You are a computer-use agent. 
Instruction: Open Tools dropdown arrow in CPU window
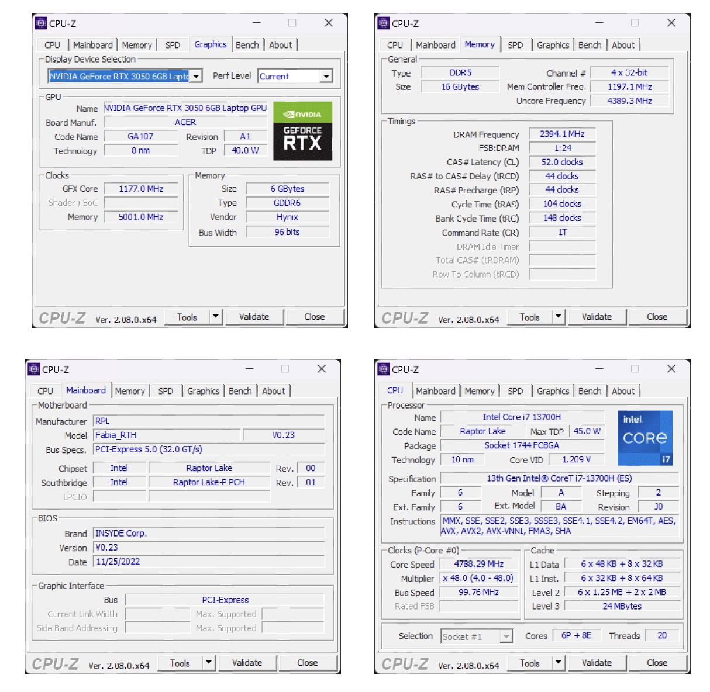pos(559,663)
